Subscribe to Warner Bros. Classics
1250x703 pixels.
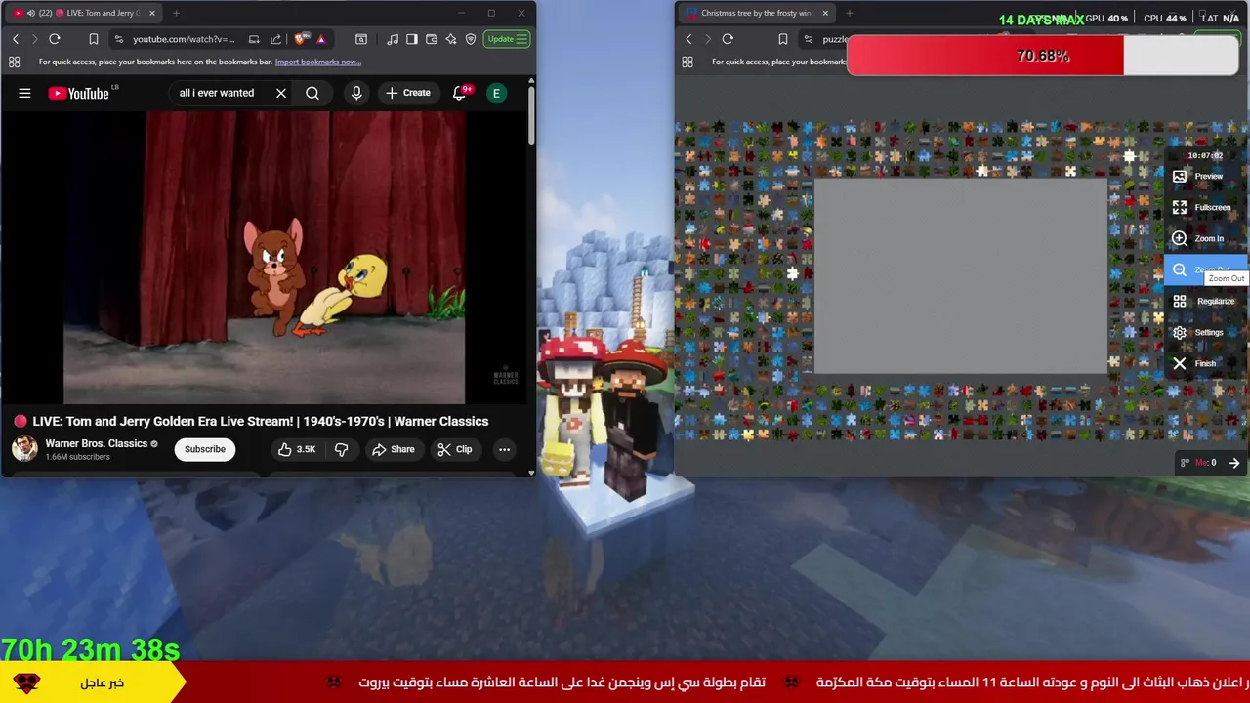(205, 449)
